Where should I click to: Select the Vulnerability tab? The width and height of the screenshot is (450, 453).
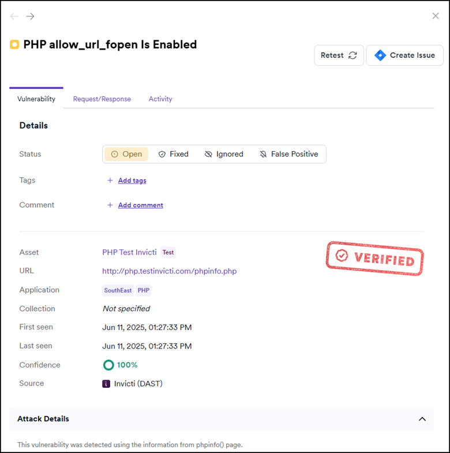click(x=36, y=99)
